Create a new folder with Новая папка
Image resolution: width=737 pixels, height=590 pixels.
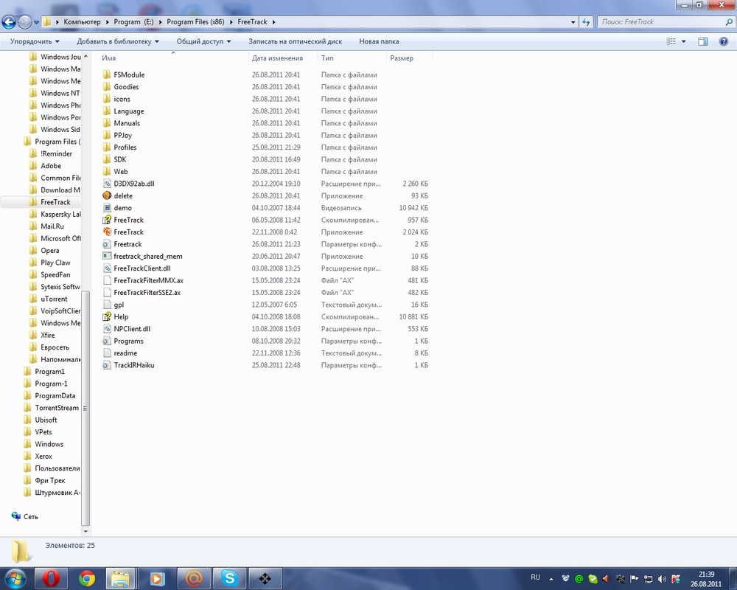point(378,41)
